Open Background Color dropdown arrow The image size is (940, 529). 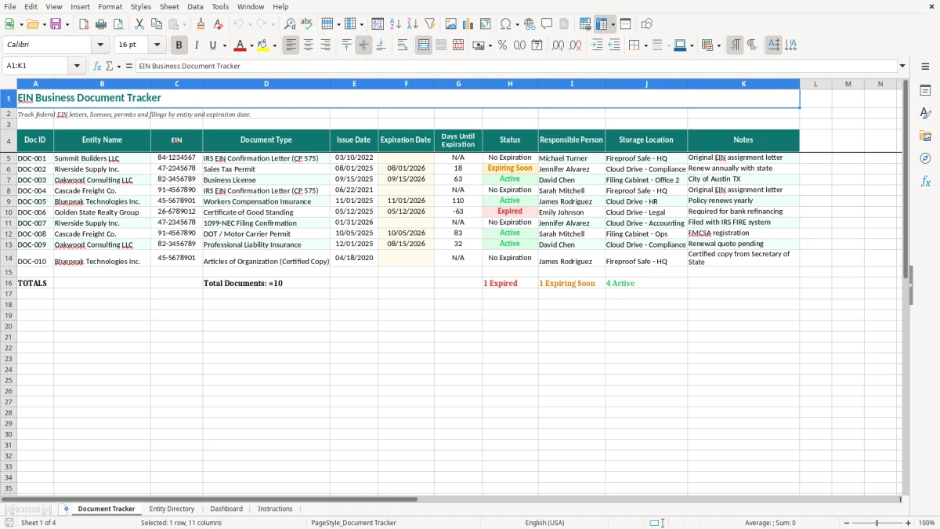point(274,45)
